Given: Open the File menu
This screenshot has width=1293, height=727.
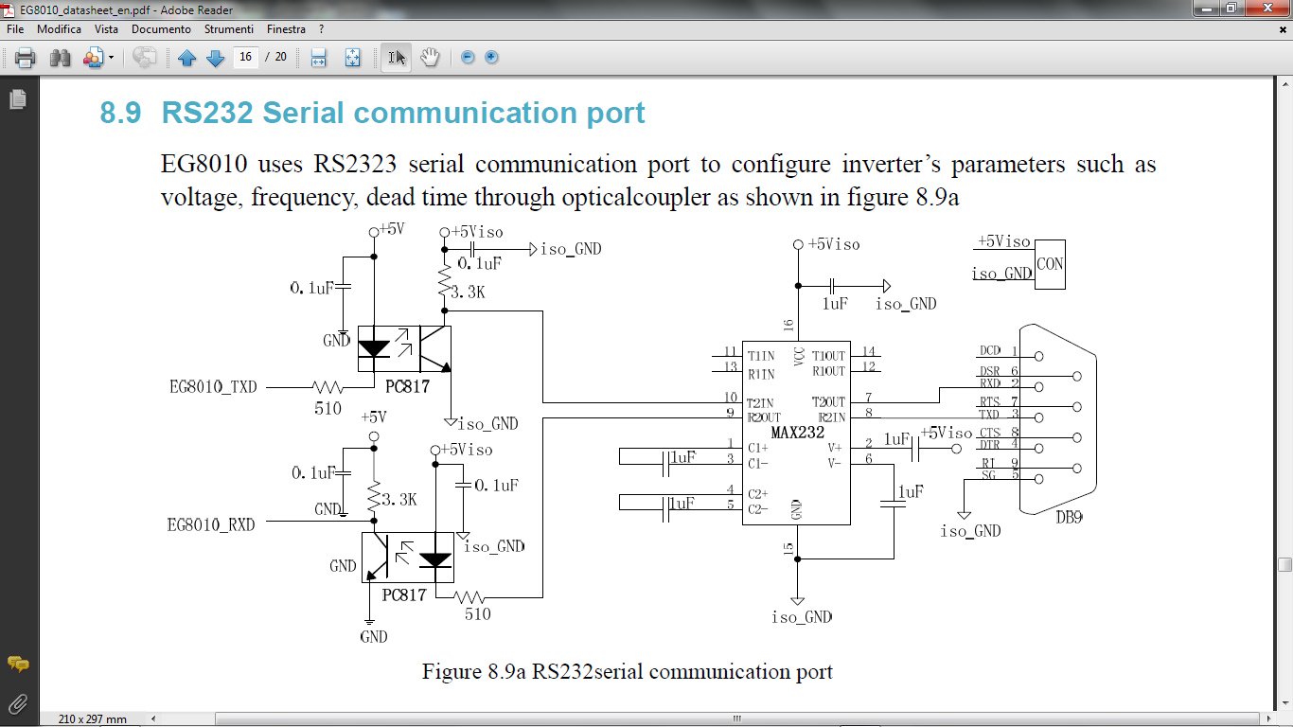Looking at the screenshot, I should 15,29.
